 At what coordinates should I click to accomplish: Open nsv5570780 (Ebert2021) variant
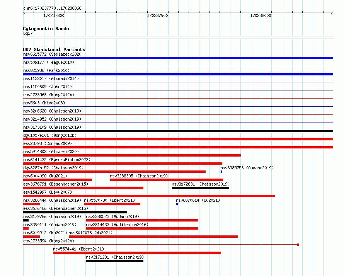tap(109, 200)
